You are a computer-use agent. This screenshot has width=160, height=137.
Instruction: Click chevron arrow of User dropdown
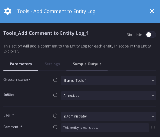[x=153, y=116]
